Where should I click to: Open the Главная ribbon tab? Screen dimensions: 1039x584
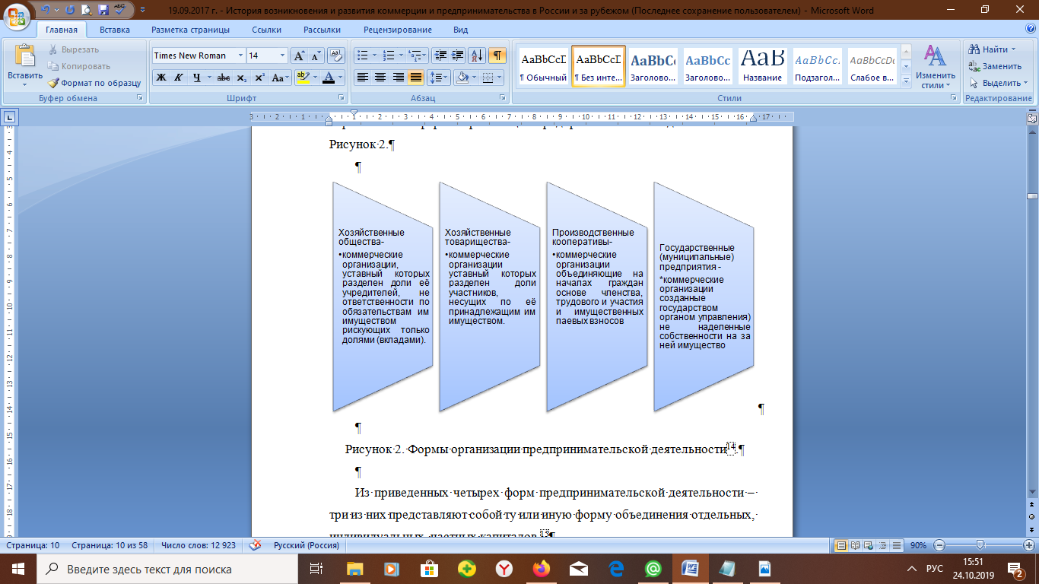coord(61,30)
